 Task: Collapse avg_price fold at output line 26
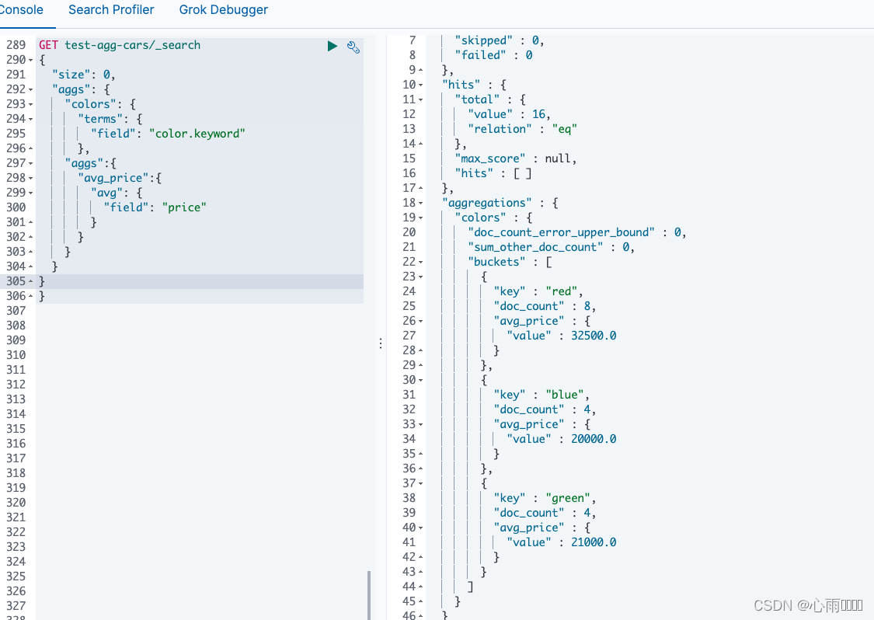(x=421, y=321)
